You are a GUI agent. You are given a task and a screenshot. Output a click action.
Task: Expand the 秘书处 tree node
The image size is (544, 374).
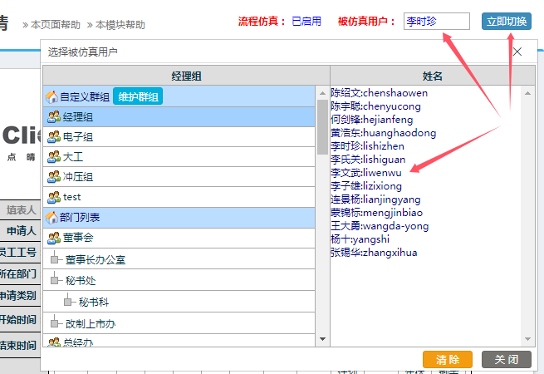[x=56, y=281]
